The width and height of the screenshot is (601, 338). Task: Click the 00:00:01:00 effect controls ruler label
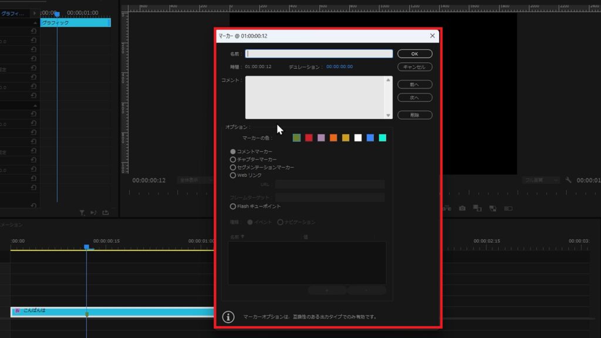point(83,13)
